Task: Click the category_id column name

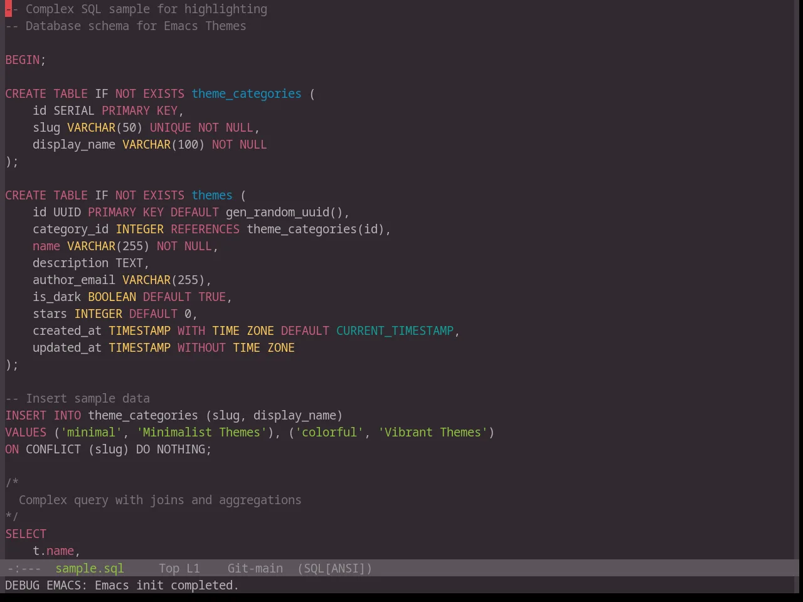Action: click(71, 229)
